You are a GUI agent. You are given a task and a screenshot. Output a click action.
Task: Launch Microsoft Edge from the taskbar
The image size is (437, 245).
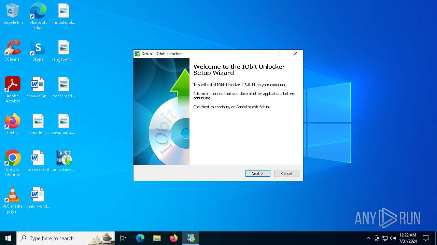pos(140,238)
